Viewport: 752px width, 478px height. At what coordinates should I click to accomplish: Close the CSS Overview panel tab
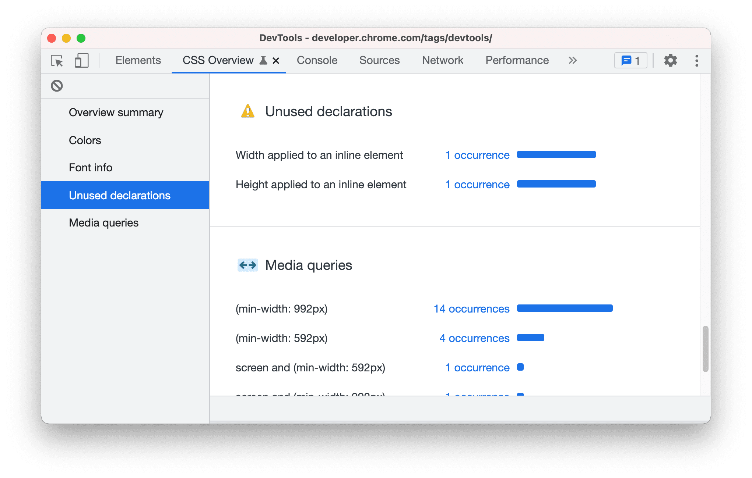(x=276, y=60)
